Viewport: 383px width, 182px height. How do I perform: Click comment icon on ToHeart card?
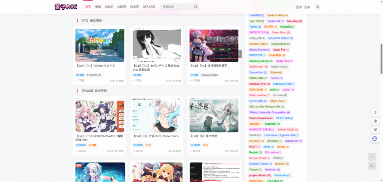click(111, 81)
